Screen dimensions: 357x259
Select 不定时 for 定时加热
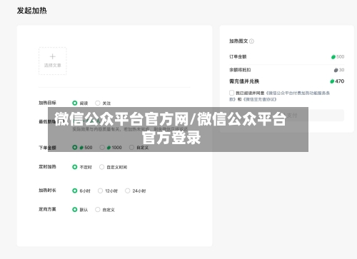pyautogui.click(x=75, y=167)
